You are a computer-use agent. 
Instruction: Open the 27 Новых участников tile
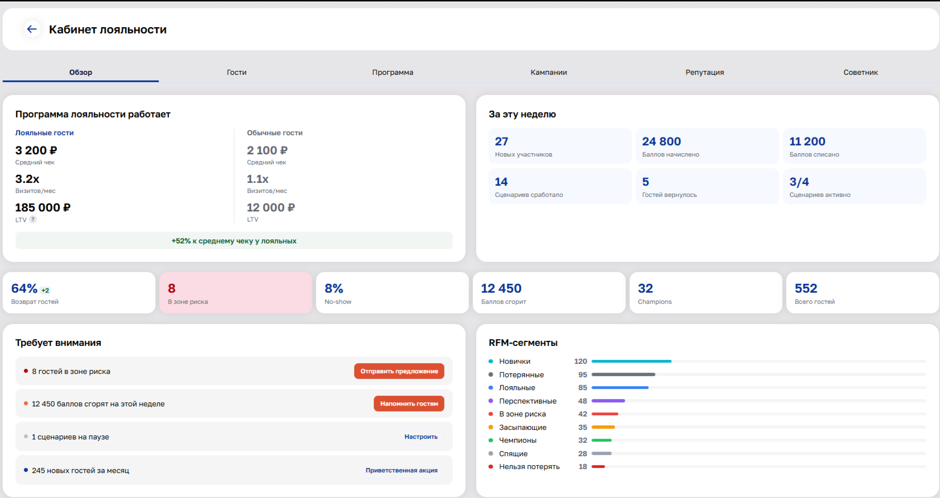click(x=560, y=146)
